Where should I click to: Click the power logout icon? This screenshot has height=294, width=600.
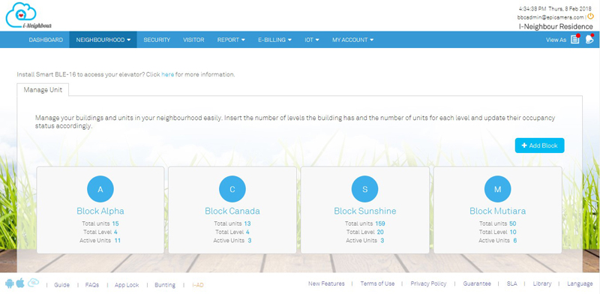coord(590,16)
